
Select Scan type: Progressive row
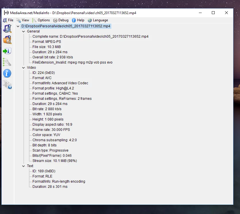tap(50, 150)
